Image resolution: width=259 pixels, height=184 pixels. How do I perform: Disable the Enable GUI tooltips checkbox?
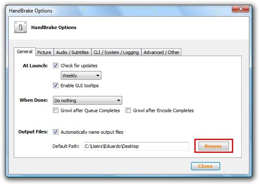(x=55, y=85)
